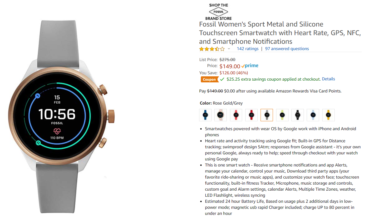Click the main smartwatch product image
This screenshot has height=216, width=365.
(61, 116)
